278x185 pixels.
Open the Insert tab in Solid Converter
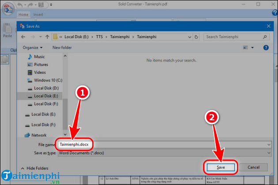pos(38,15)
